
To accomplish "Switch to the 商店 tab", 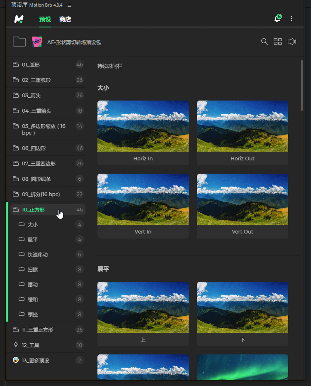I will (x=65, y=19).
